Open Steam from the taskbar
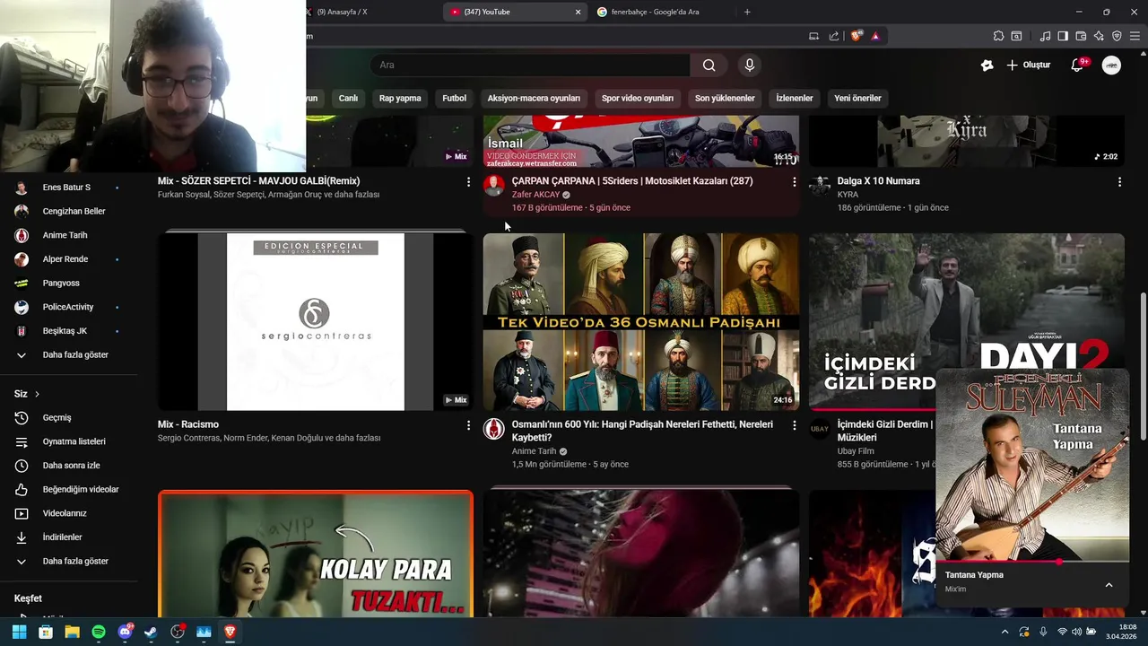 tap(151, 632)
